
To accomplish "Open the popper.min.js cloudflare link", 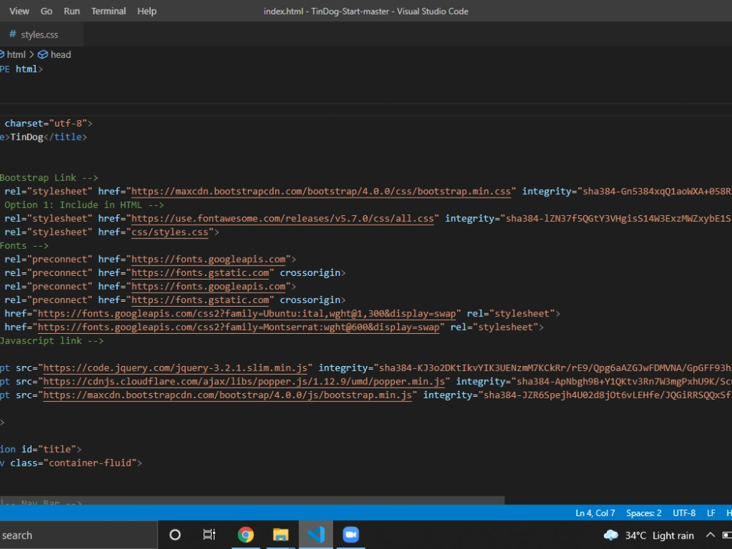I will pos(244,381).
